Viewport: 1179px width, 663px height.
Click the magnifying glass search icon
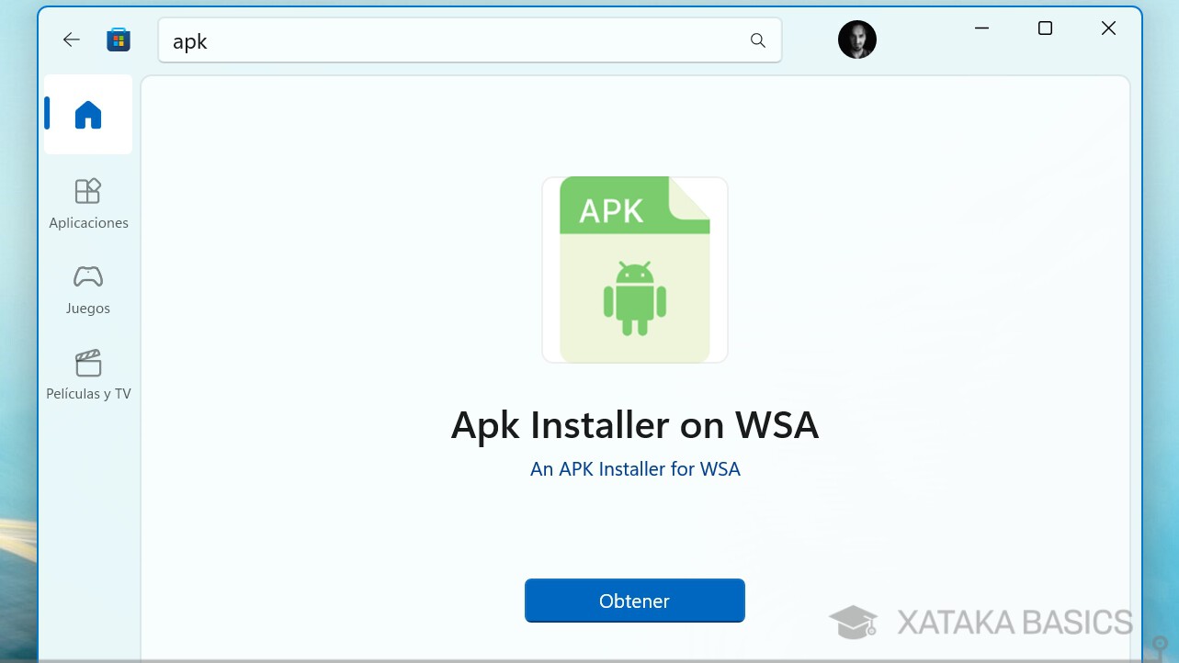tap(757, 40)
